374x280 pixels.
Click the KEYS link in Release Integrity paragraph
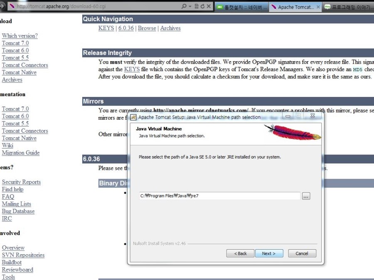pyautogui.click(x=132, y=69)
